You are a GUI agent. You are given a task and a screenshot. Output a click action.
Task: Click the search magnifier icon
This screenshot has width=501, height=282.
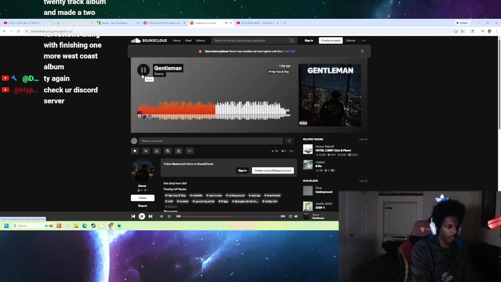[292, 40]
